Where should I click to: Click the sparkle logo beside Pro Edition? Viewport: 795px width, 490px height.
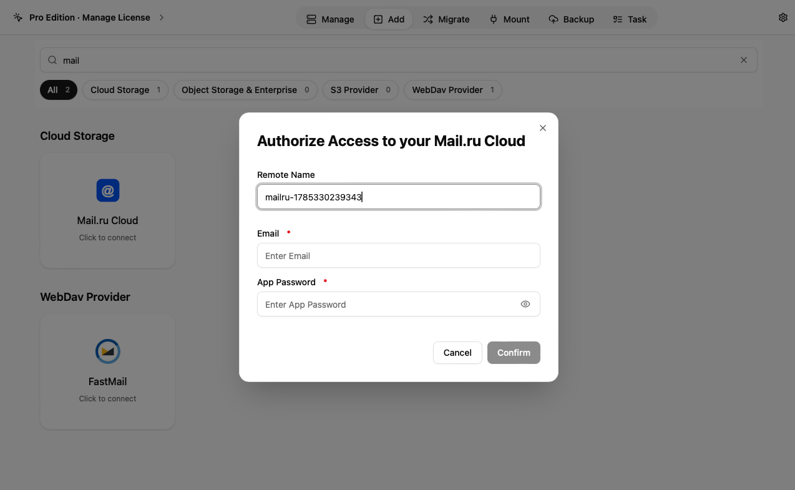[17, 17]
